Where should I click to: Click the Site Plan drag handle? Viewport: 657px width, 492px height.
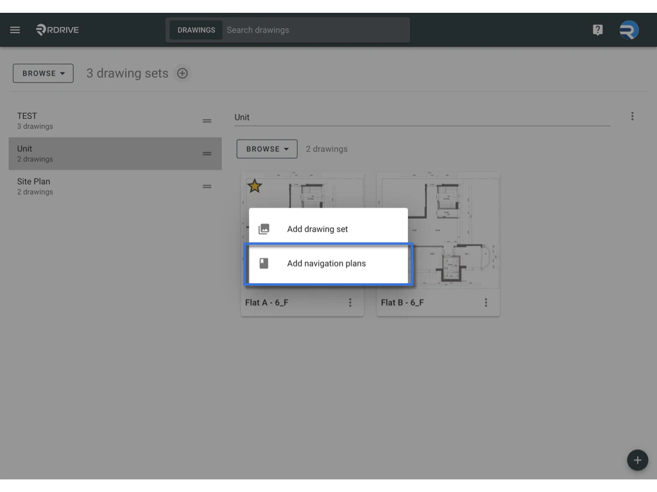click(207, 186)
